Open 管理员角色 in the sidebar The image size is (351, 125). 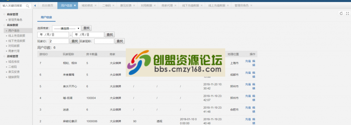pos(15,20)
